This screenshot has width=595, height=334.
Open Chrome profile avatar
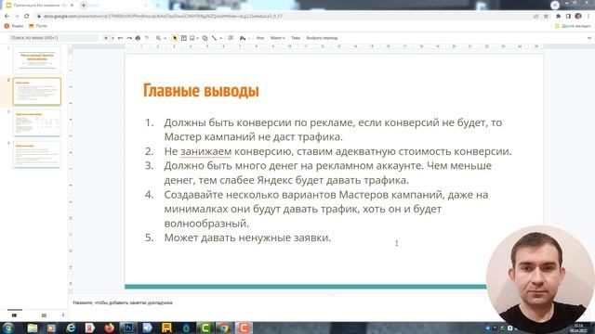coord(578,17)
